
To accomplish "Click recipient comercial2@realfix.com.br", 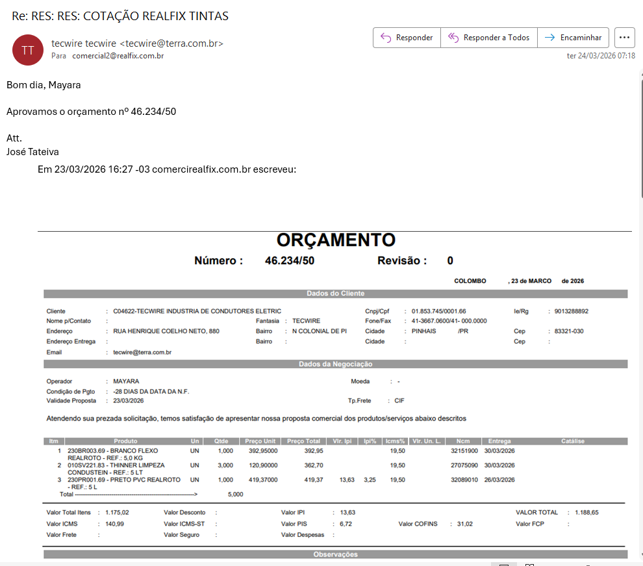I will [118, 56].
